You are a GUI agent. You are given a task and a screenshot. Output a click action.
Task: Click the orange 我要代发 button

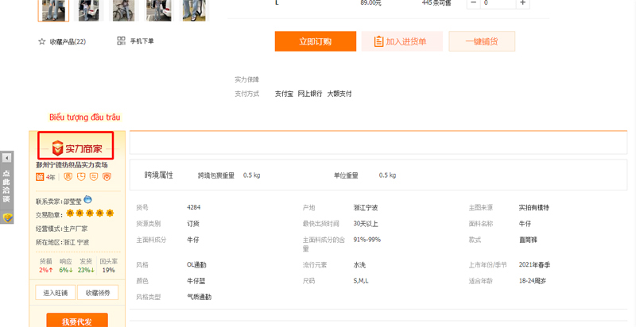[77, 321]
